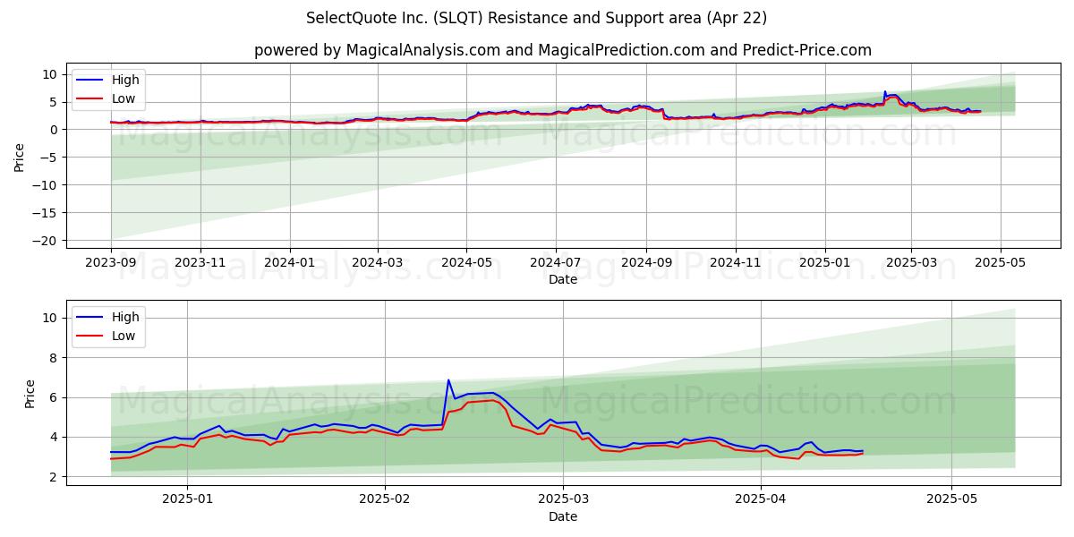Click the 'Date' axis label under the bottom chart
The image size is (1074, 537).
pos(563,516)
